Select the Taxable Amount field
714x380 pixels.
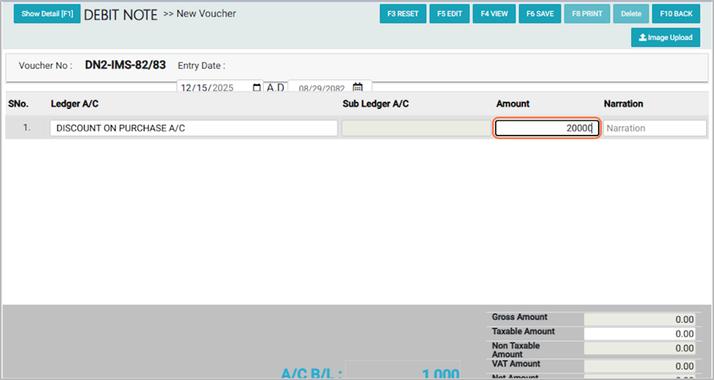pos(640,334)
